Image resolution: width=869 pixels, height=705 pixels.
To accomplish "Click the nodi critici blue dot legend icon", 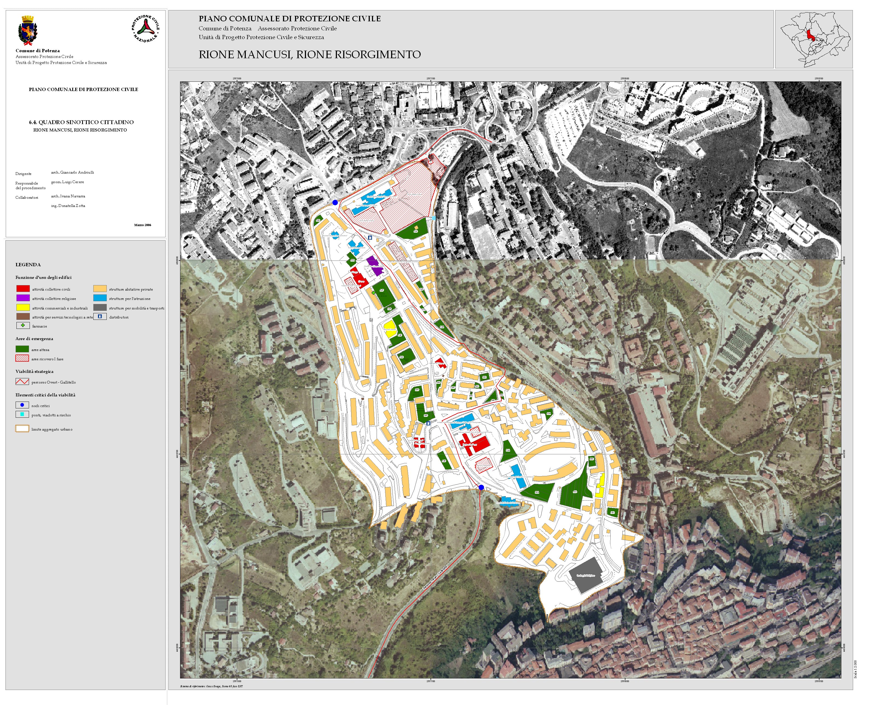I will 22,405.
